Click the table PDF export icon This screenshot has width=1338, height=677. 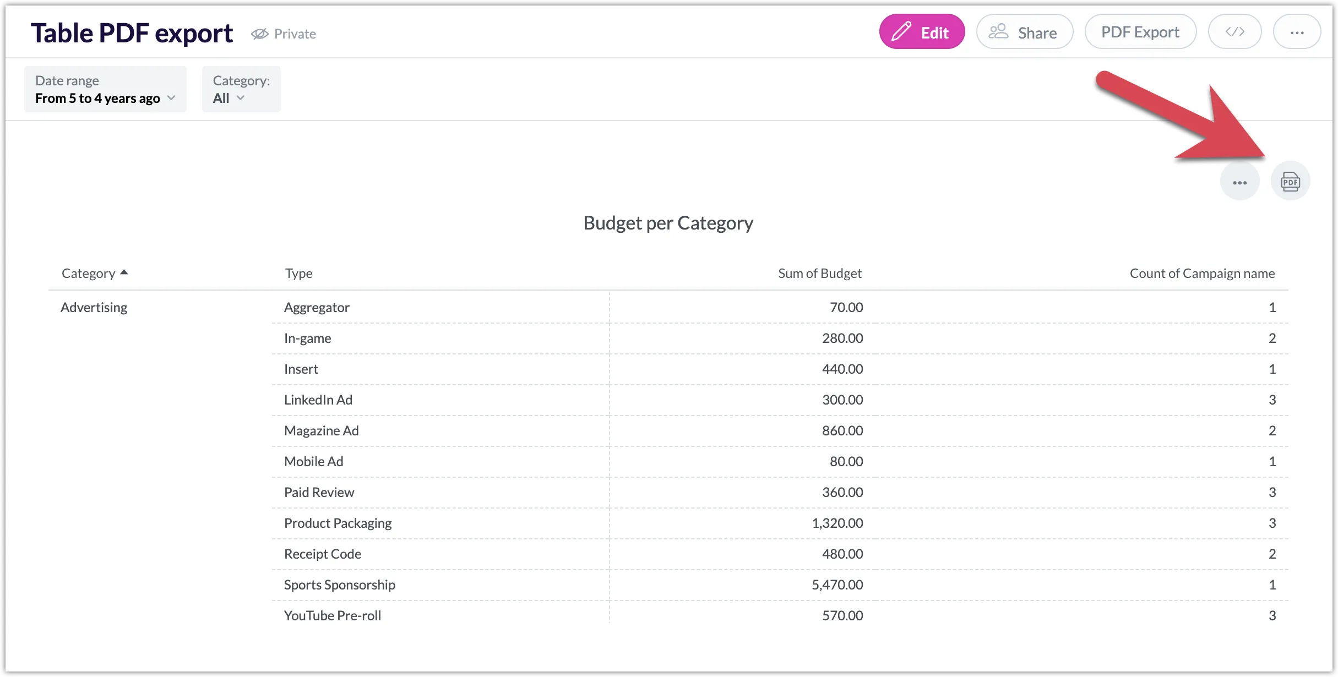(1290, 182)
